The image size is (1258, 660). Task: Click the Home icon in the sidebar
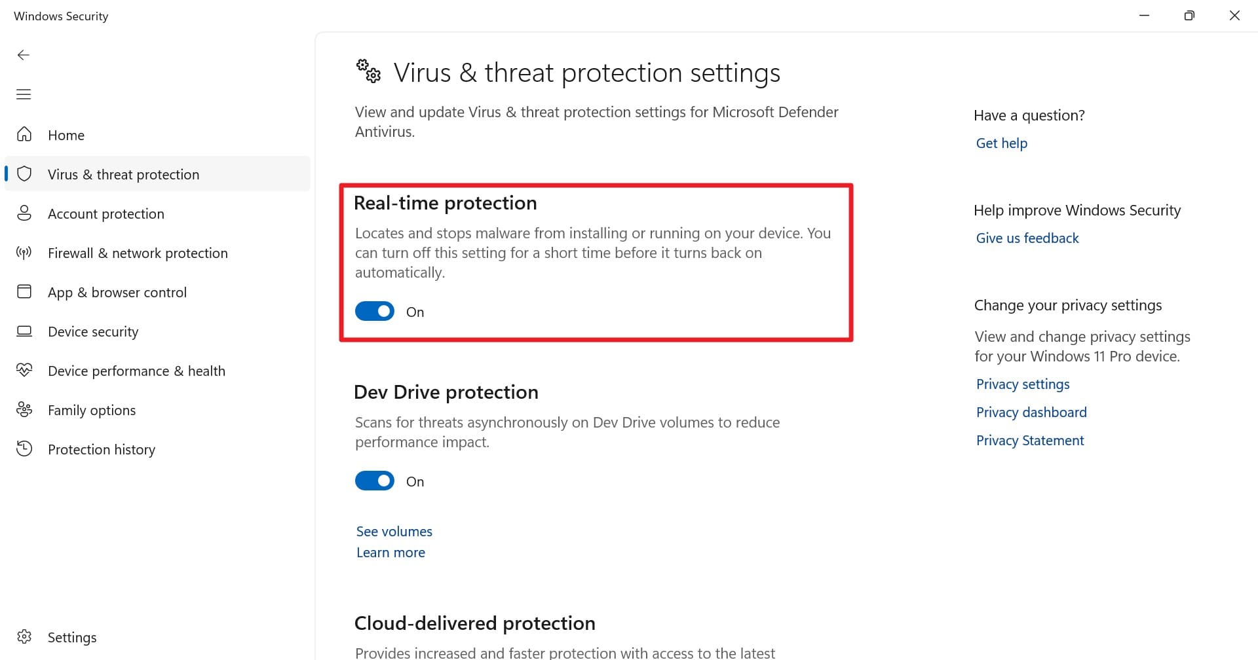(x=25, y=134)
